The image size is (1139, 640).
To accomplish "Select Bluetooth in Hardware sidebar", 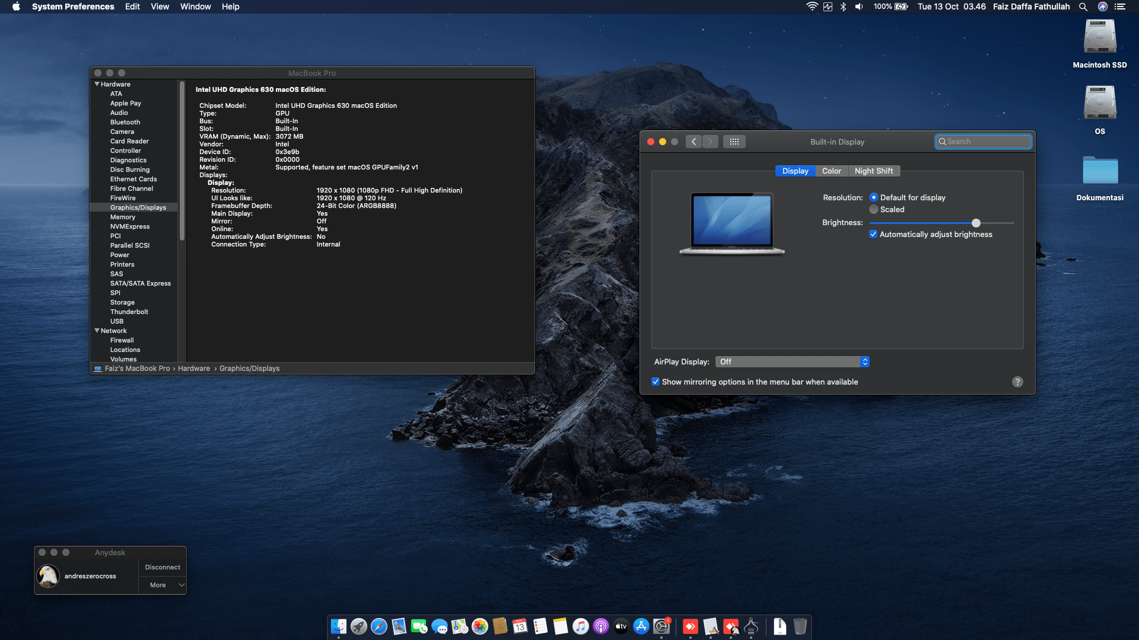I will [x=125, y=122].
